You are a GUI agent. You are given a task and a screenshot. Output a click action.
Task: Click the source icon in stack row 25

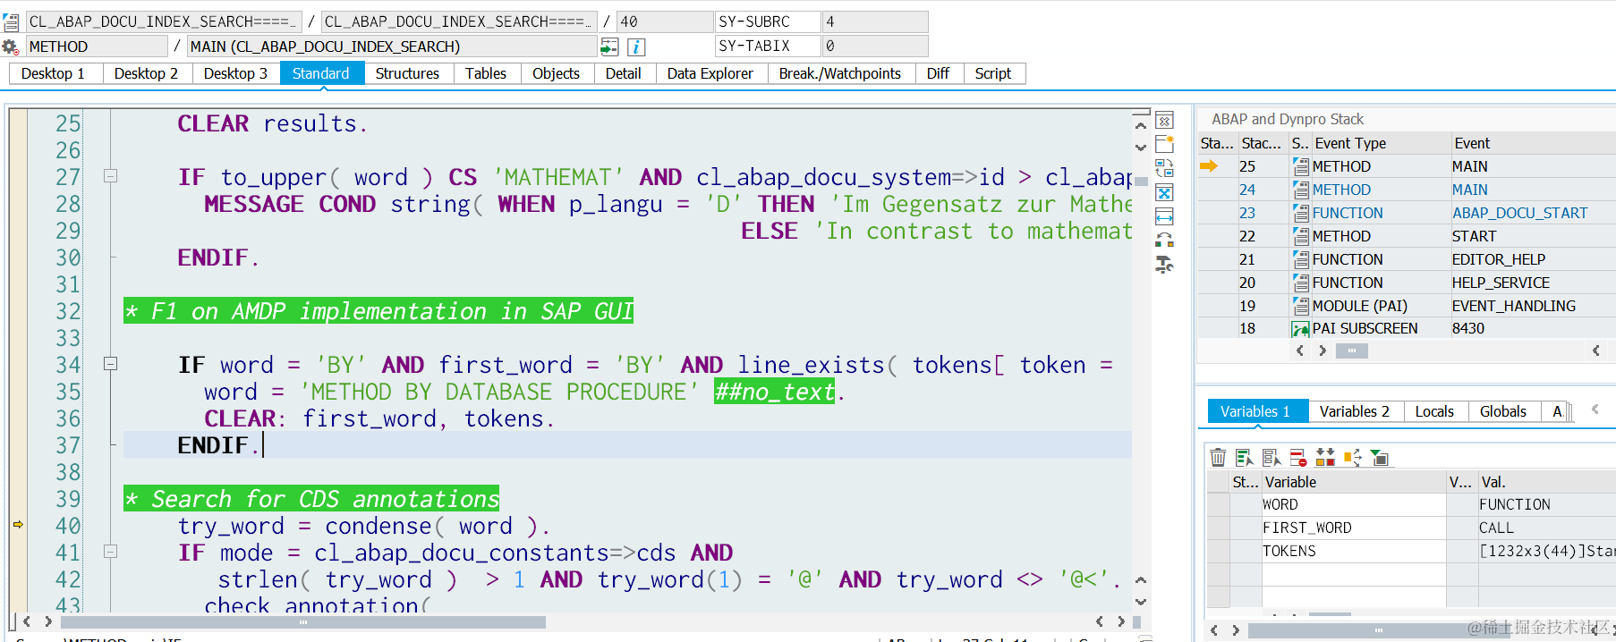[1301, 166]
